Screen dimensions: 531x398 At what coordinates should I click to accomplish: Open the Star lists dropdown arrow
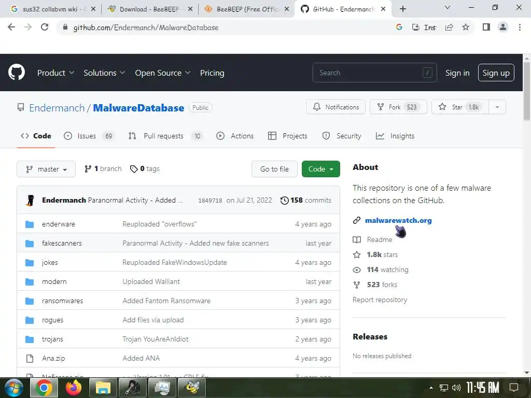tap(497, 107)
